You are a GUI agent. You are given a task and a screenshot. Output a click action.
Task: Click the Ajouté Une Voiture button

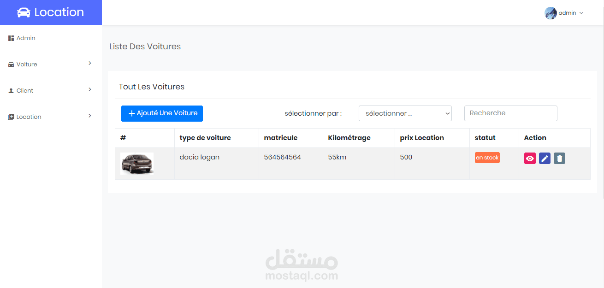tap(162, 113)
